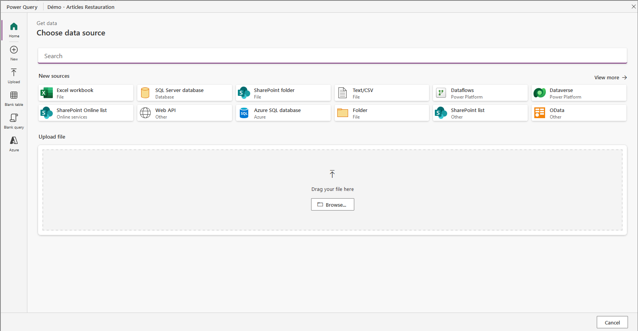
Task: Click the Browse... button
Action: (x=333, y=204)
